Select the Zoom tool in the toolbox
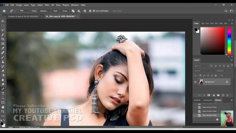Viewport: 236px width, 133px height. 3,112
